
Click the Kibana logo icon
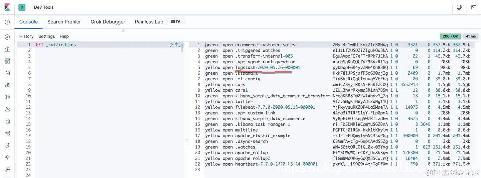click(7, 7)
